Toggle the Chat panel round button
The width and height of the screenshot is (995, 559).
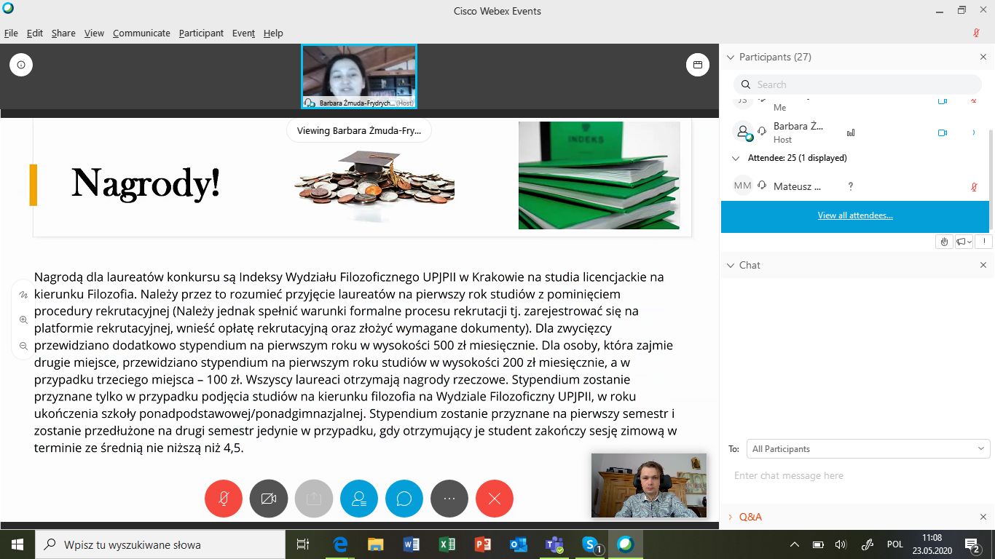404,499
